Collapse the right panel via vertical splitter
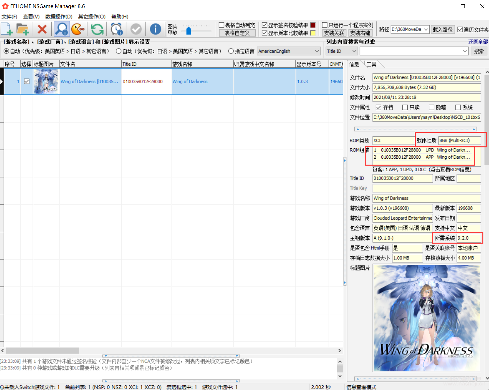Image resolution: width=489 pixels, height=390 pixels. tap(345, 222)
